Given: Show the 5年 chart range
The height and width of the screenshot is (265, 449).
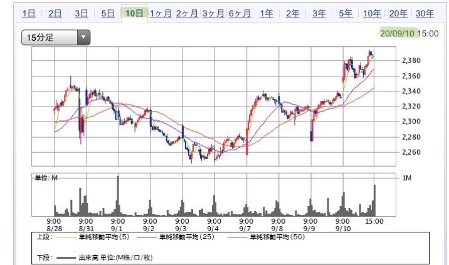Looking at the screenshot, I should pyautogui.click(x=346, y=13).
